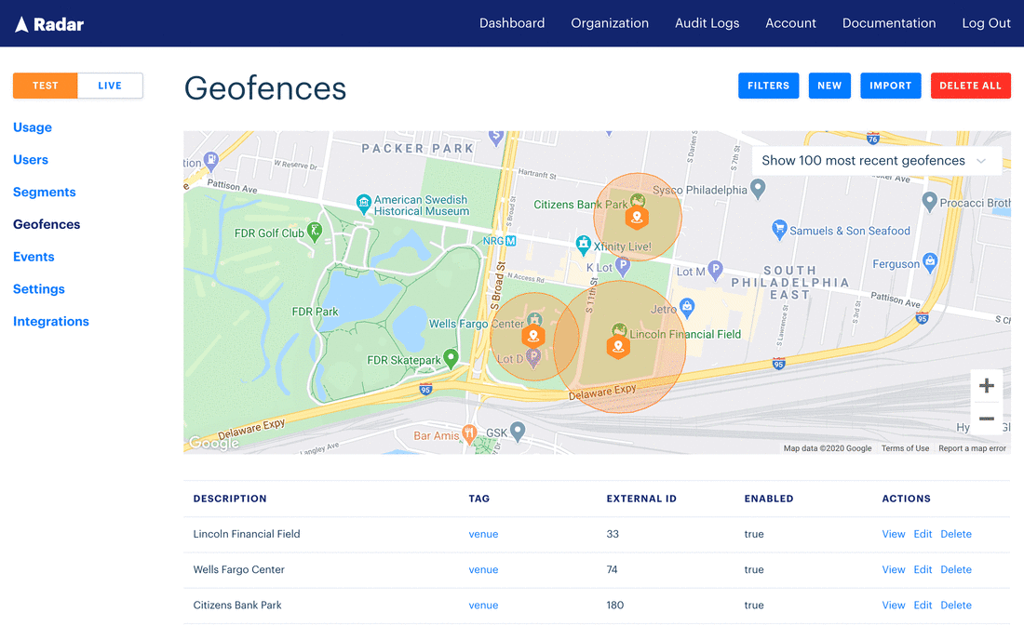Select Geofences in sidebar
Viewport: 1024px width, 639px height.
pos(47,224)
